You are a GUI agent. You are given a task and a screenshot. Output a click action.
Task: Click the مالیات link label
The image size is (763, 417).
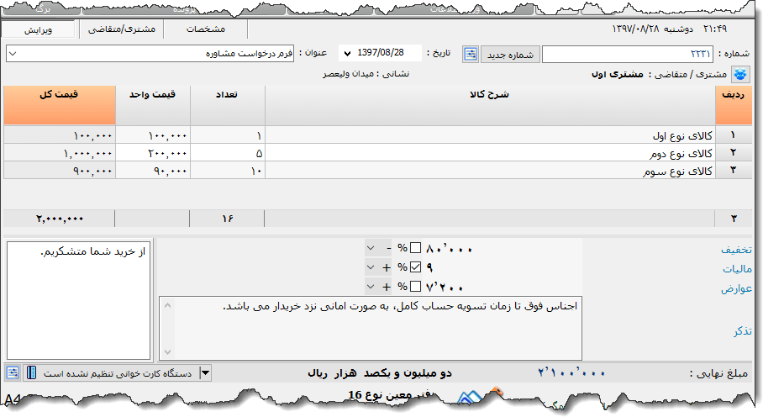[737, 268]
